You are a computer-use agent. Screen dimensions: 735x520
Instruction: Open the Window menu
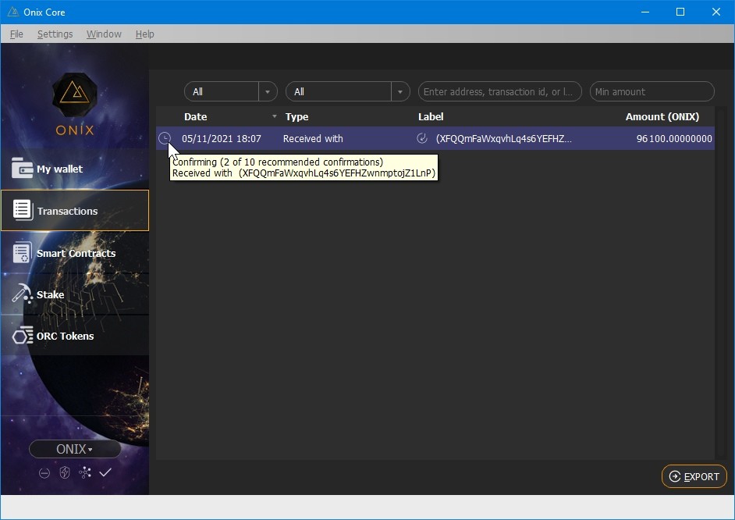pyautogui.click(x=104, y=34)
